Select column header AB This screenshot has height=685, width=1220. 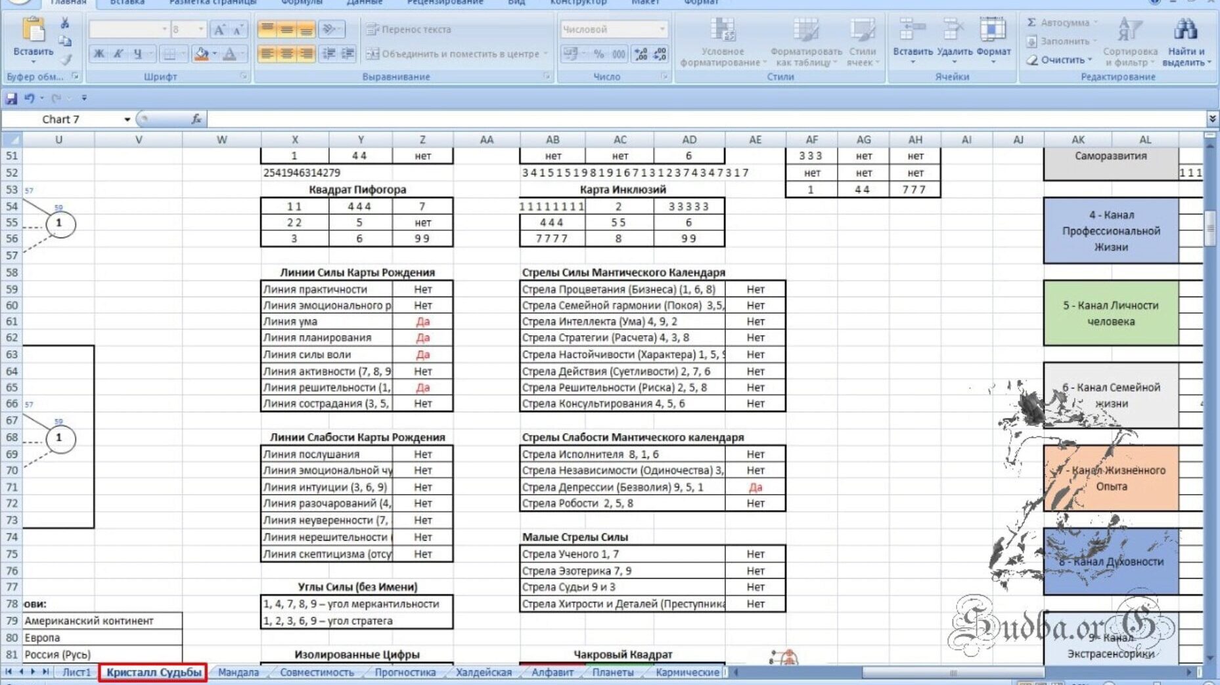[x=553, y=140]
